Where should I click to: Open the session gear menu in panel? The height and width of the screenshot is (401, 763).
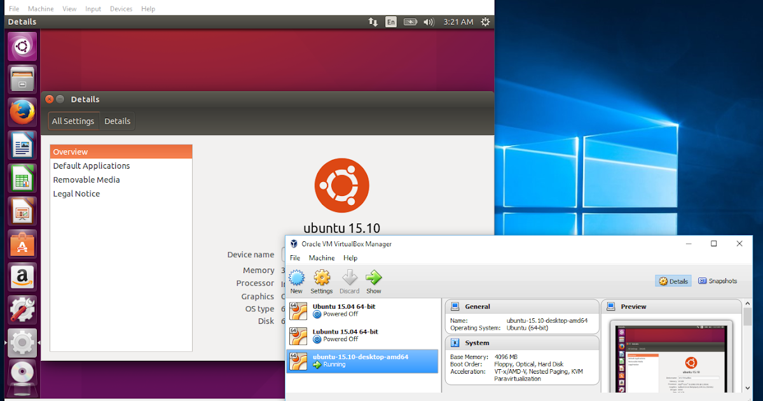(486, 22)
